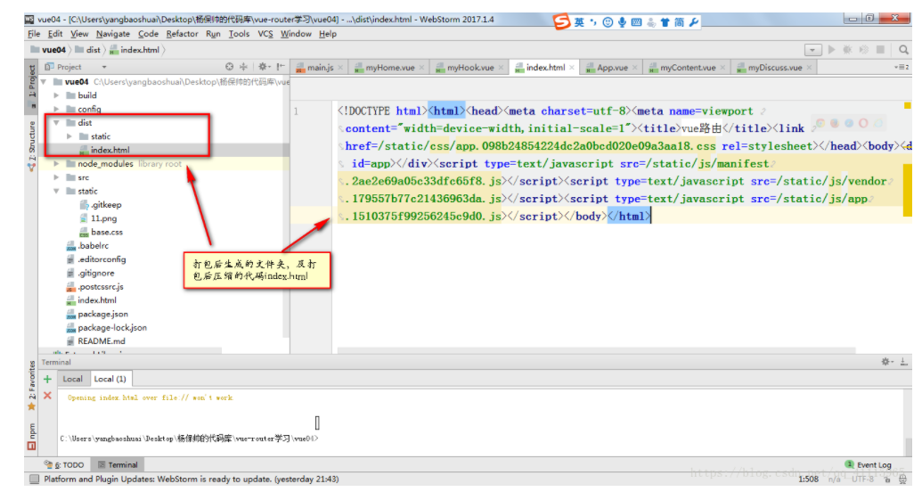Click Platform and Plugin Updates status message
The height and width of the screenshot is (492, 922).
(x=192, y=480)
